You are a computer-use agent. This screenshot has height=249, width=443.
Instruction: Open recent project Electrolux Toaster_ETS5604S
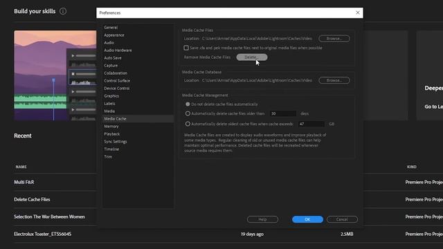[x=43, y=234]
